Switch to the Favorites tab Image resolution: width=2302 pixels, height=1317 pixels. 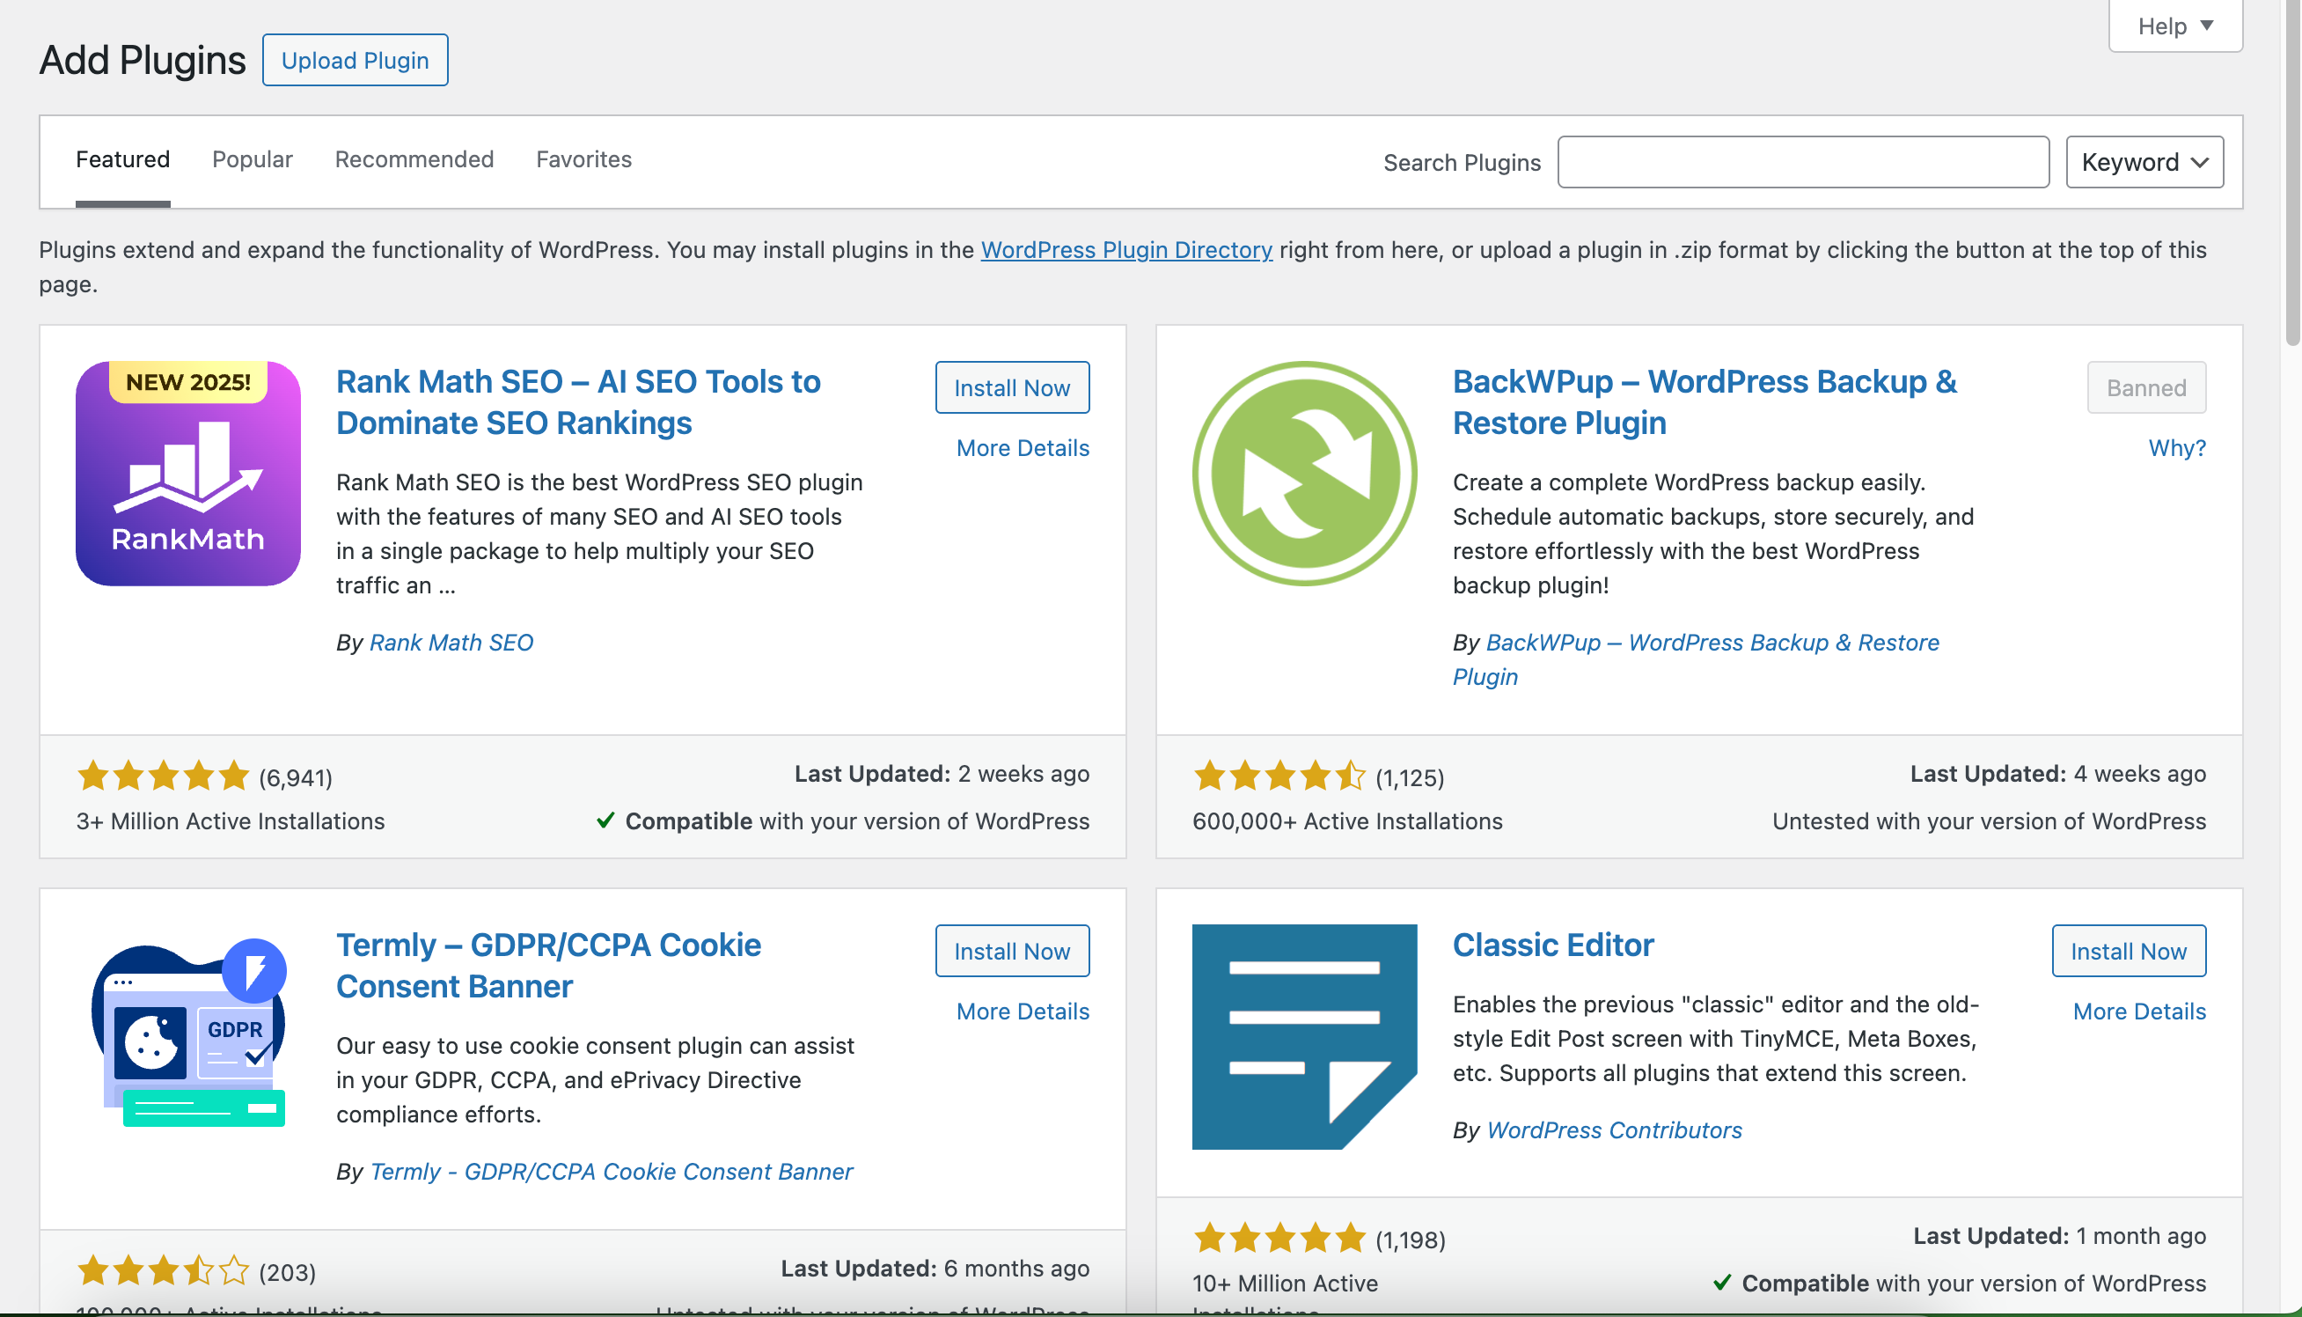pos(584,159)
